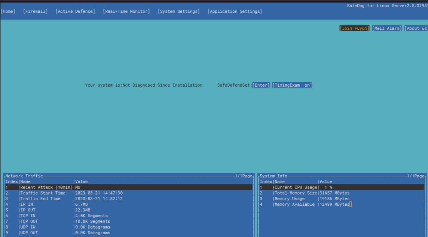Click the Network Traffic panel title
The height and width of the screenshot is (237, 428).
pos(24,176)
